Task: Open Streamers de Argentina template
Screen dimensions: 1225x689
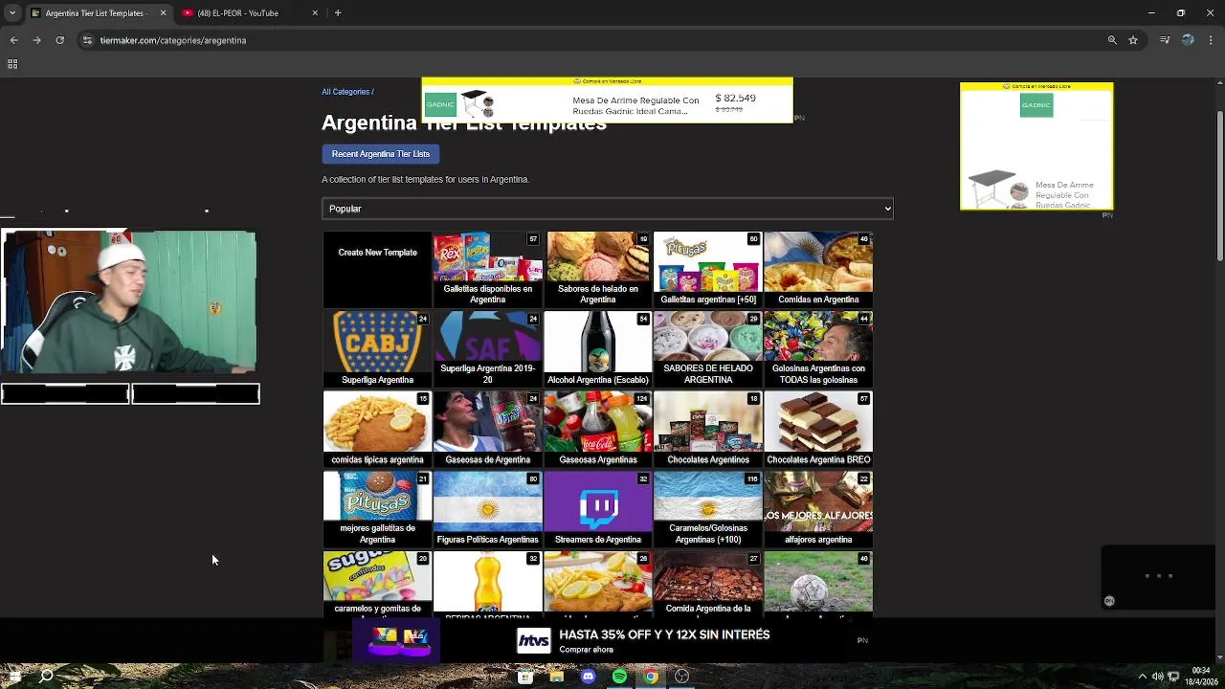Action: pyautogui.click(x=598, y=508)
